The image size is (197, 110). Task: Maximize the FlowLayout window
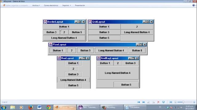pyautogui.click(x=141, y=45)
